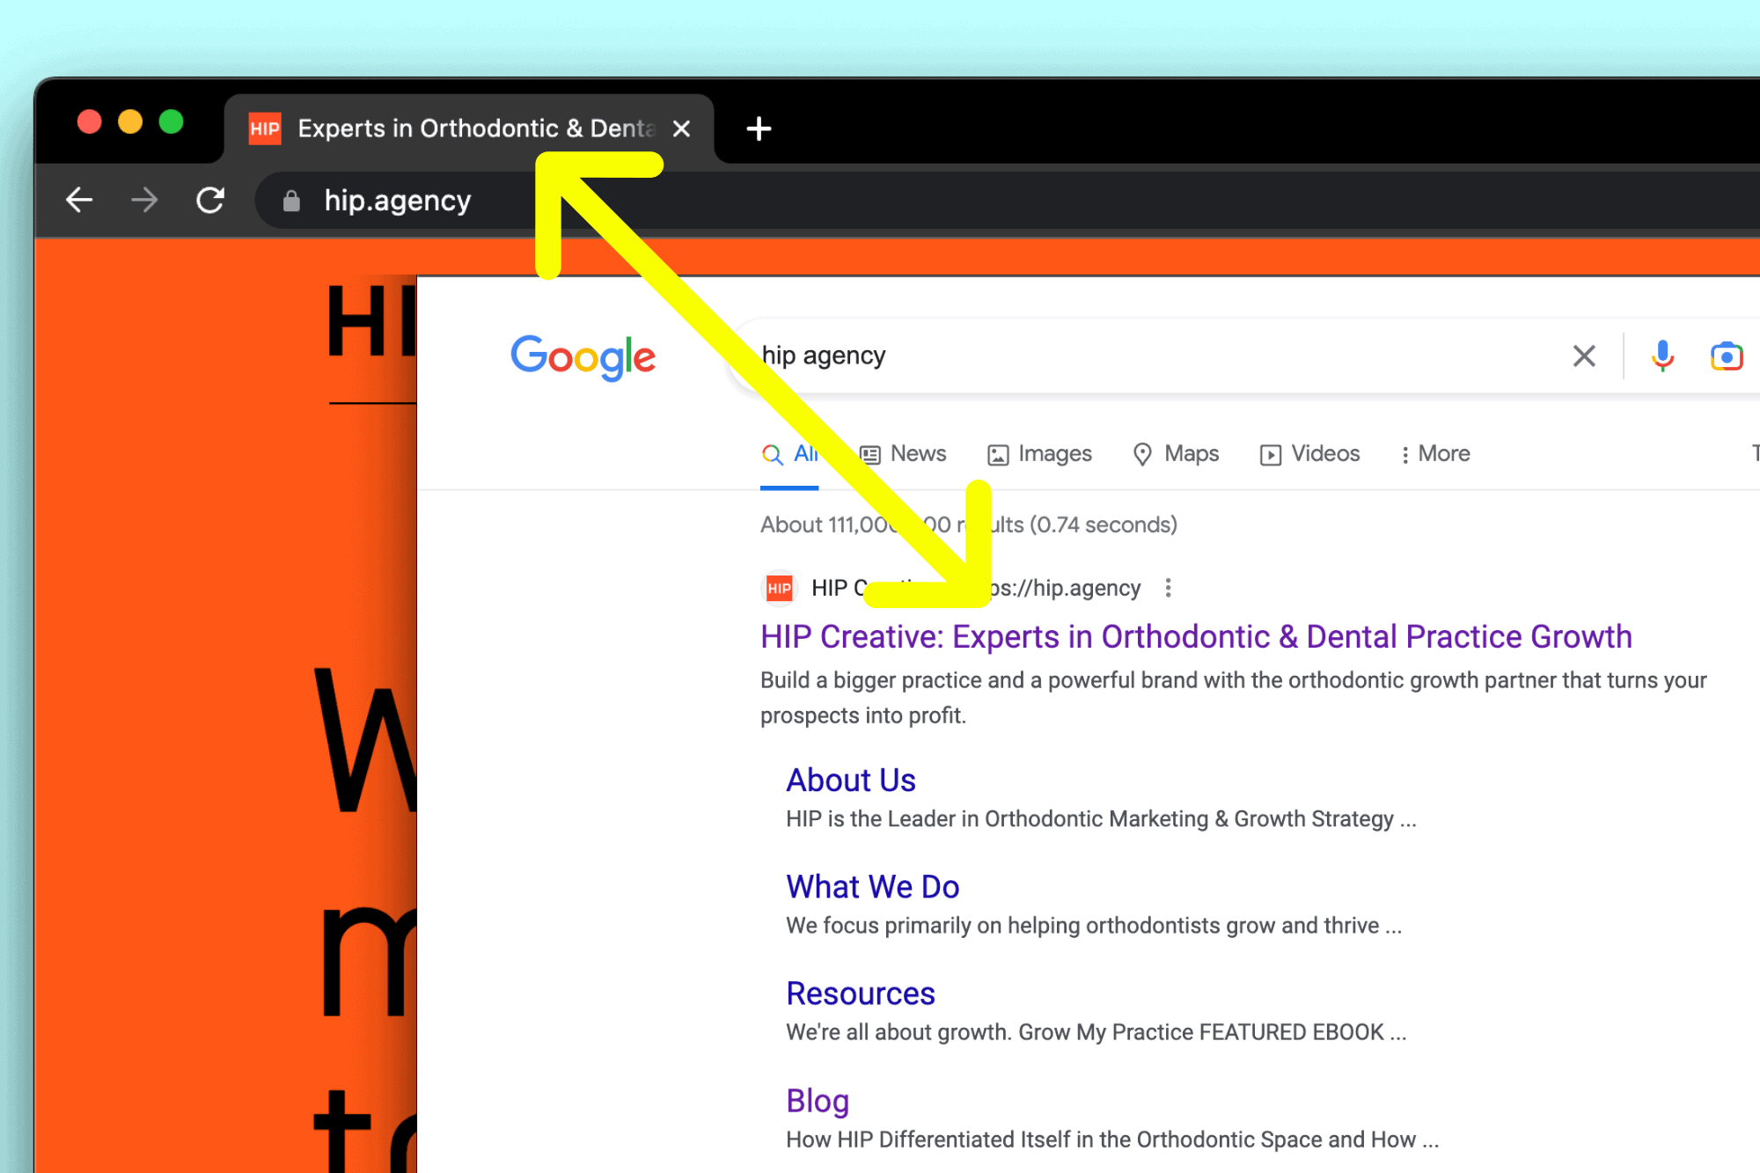
Task: Close the Experts in Orthodontic tab
Action: point(681,129)
